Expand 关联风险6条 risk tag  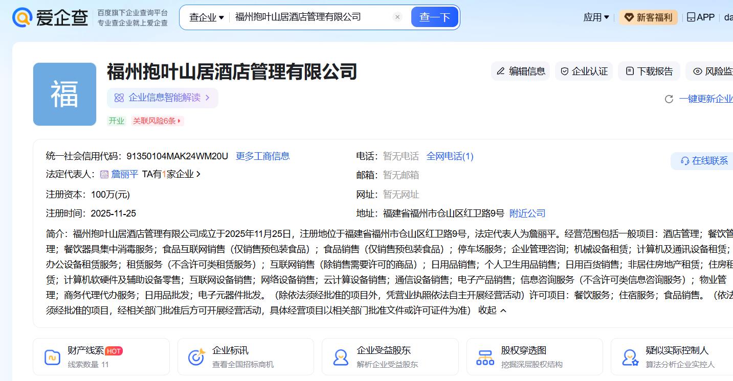tap(157, 121)
